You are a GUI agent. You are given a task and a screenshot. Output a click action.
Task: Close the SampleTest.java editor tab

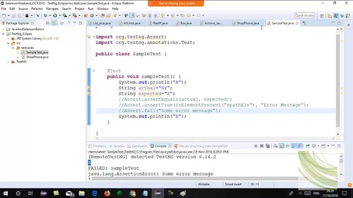tap(297, 23)
